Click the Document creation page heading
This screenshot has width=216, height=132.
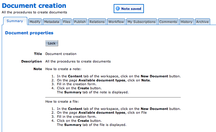(x=34, y=6)
